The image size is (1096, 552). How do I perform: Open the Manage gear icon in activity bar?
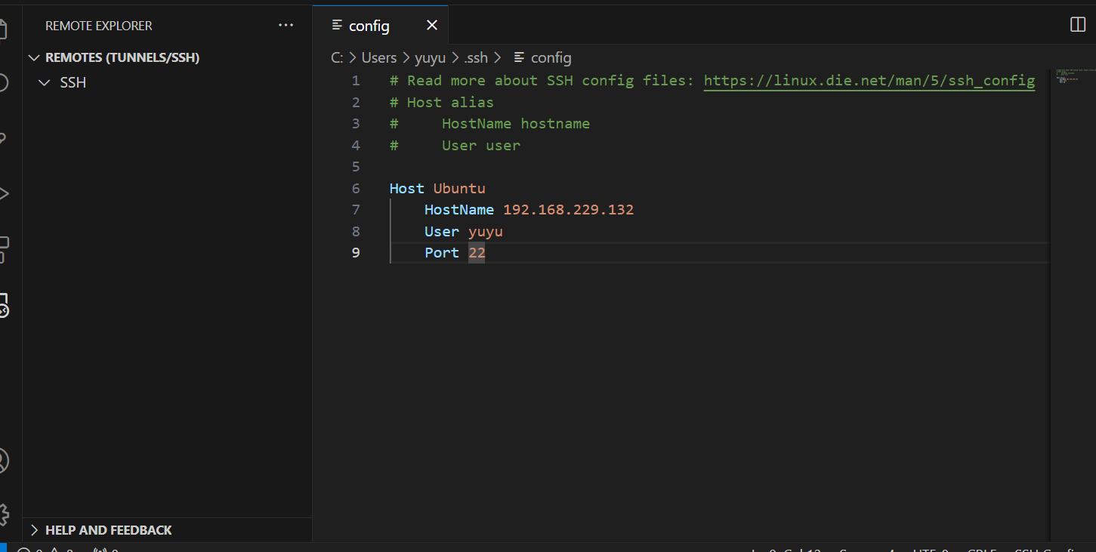[4, 514]
